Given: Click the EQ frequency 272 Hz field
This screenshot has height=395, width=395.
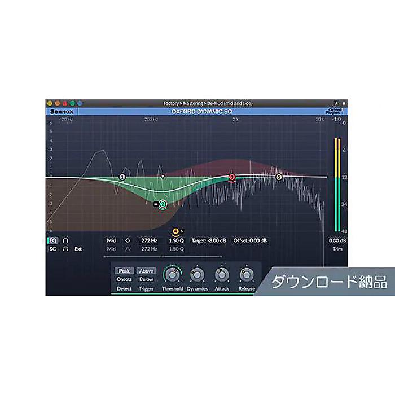Looking at the screenshot, I should [149, 240].
